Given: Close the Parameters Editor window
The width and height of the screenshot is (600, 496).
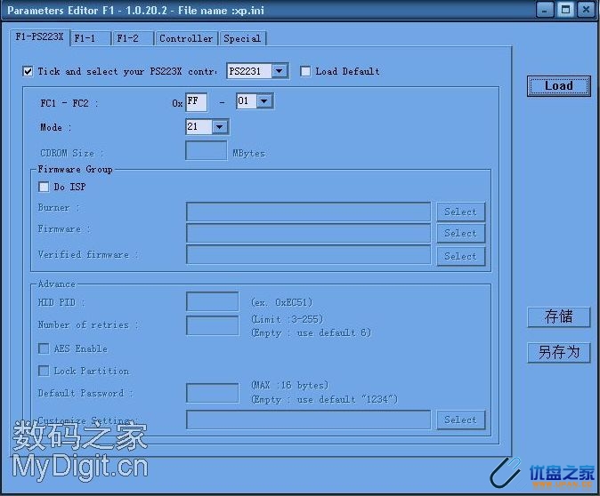Looking at the screenshot, I should (x=586, y=9).
